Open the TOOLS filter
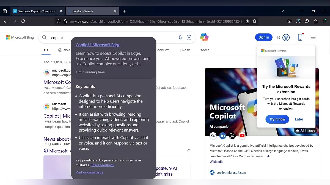Screen dimensions: 330x185 (x=205, y=50)
